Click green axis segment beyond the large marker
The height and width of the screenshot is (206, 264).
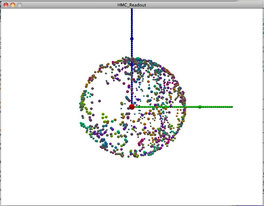tap(216, 107)
